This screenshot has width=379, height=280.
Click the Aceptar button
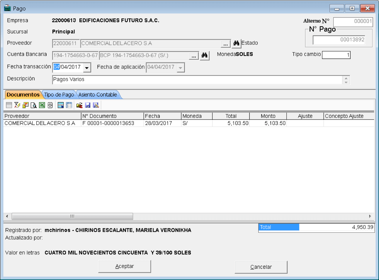click(x=125, y=266)
